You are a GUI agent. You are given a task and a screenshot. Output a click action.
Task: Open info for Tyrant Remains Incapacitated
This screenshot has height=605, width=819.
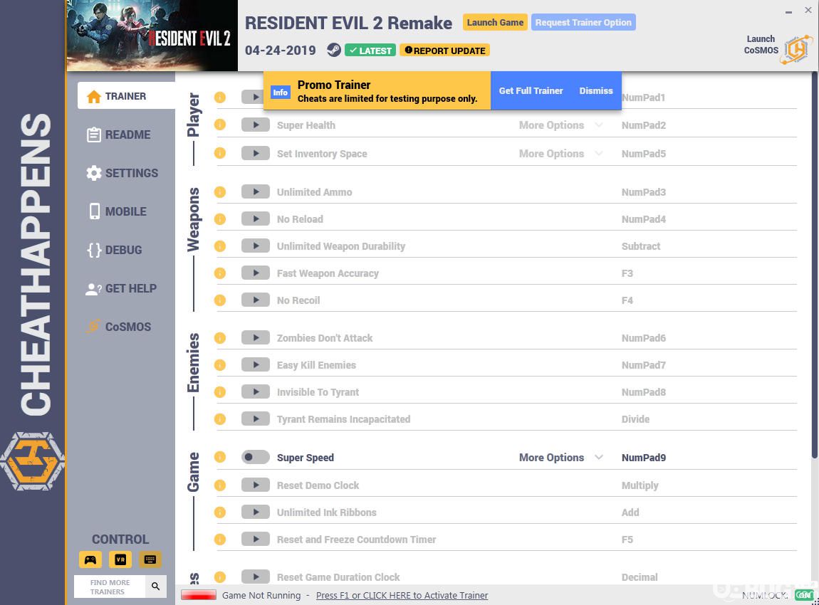220,419
